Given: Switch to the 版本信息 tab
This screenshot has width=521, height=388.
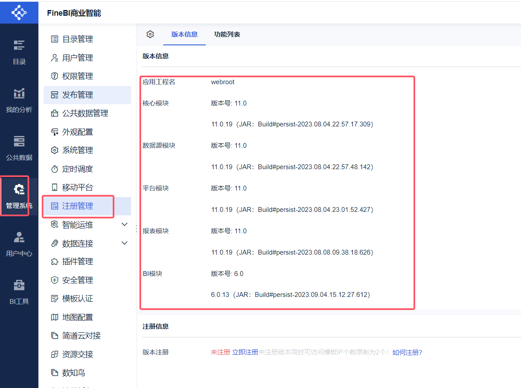Looking at the screenshot, I should [184, 34].
